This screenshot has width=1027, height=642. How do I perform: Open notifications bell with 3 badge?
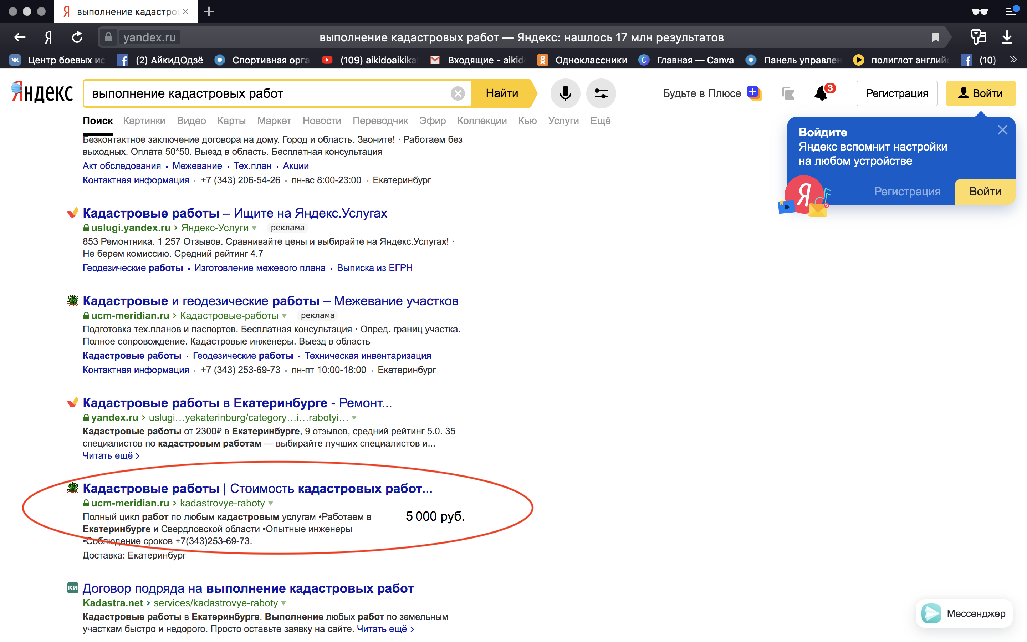click(822, 93)
